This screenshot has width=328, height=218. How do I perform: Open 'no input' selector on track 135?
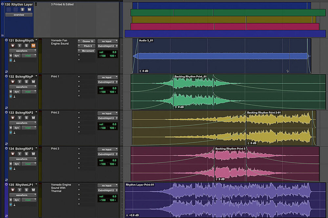tap(106, 185)
